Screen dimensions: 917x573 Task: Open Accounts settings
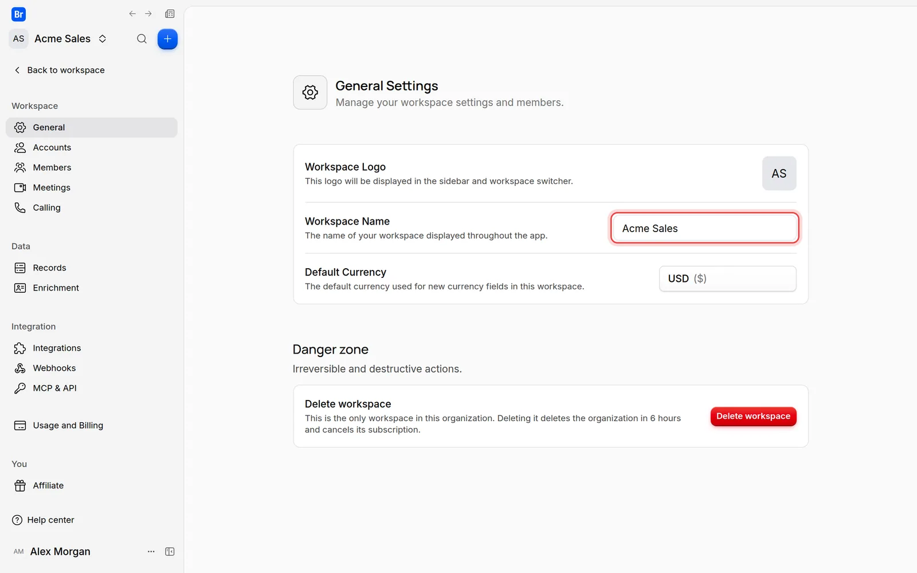pos(92,147)
